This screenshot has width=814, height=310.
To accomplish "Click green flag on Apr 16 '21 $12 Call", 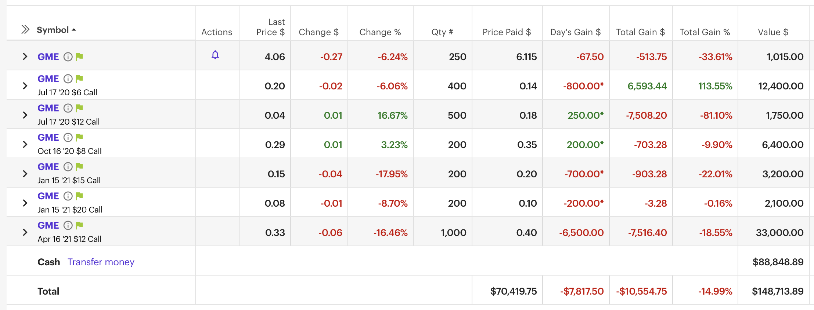I will 79,225.
